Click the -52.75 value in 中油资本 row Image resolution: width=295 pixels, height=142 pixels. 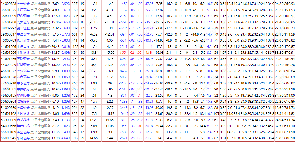pos(148,34)
